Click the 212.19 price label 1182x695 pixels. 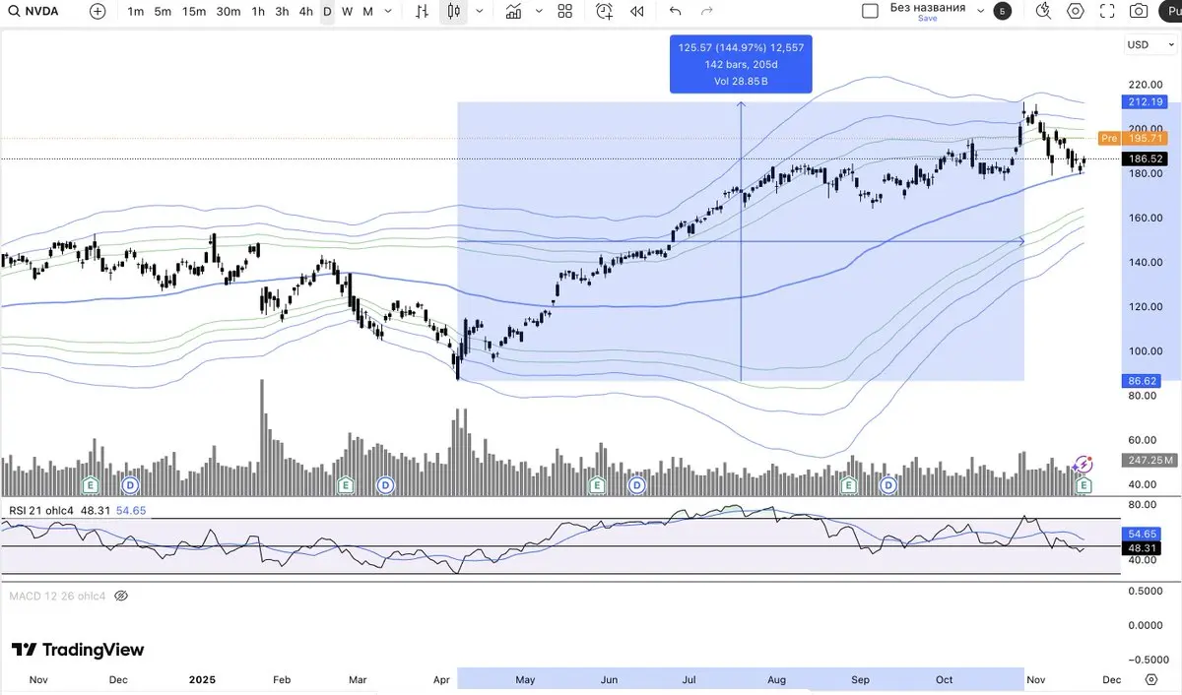point(1143,102)
